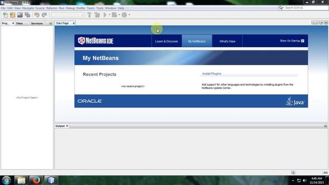Expand Run Project dropdown arrow
The height and width of the screenshot is (185, 329).
109,15
